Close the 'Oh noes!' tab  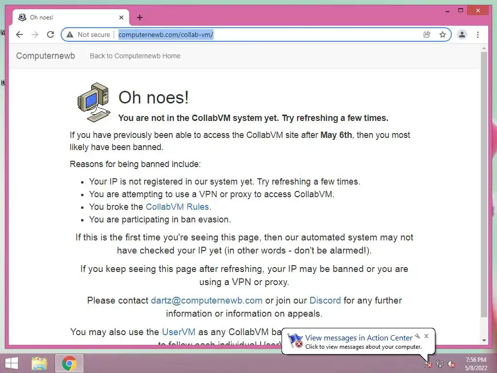pyautogui.click(x=121, y=17)
